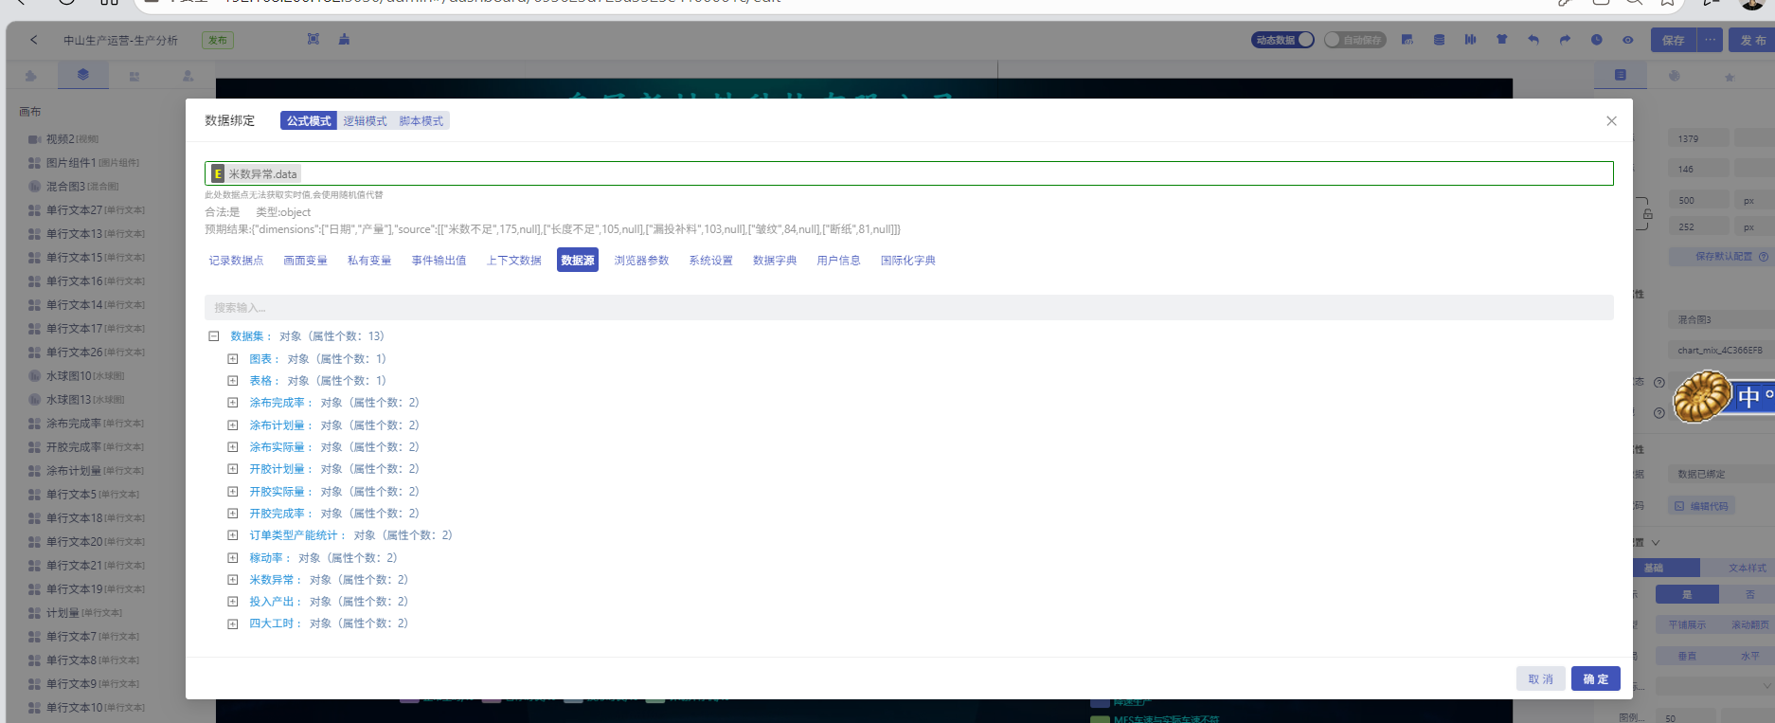The image size is (1775, 723).
Task: Open the layers stack tab
Action: 83,74
